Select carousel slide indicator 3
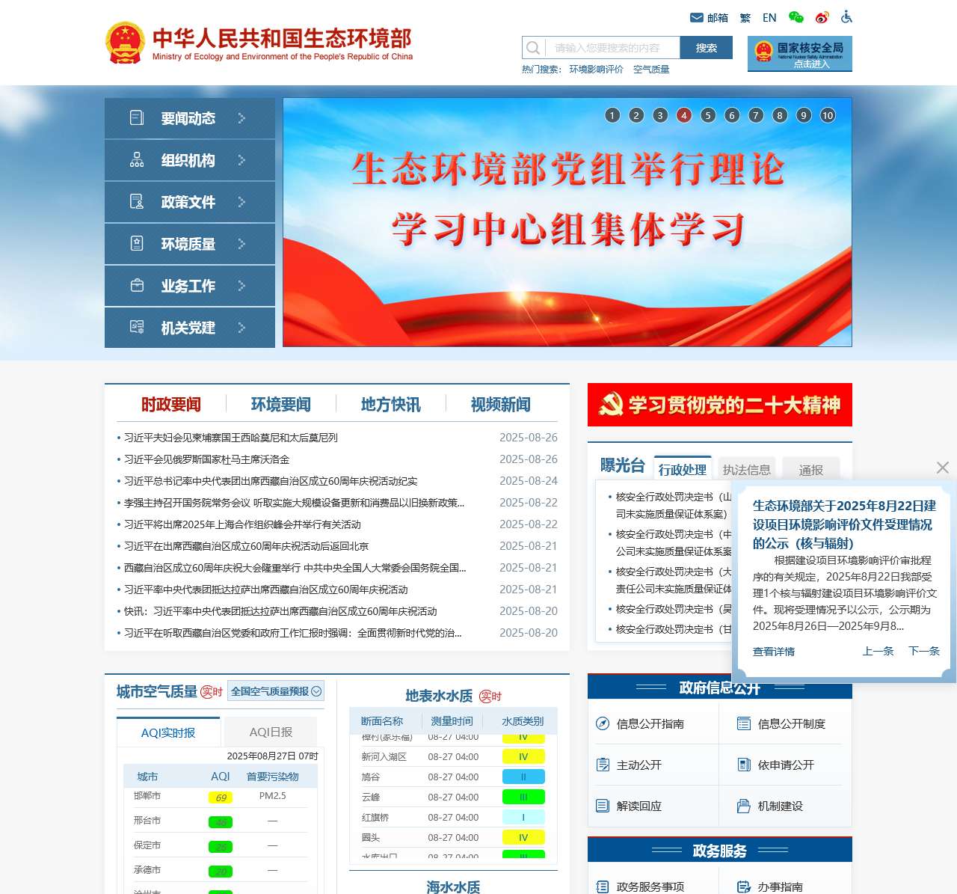Viewport: 957px width, 894px height. (x=660, y=115)
